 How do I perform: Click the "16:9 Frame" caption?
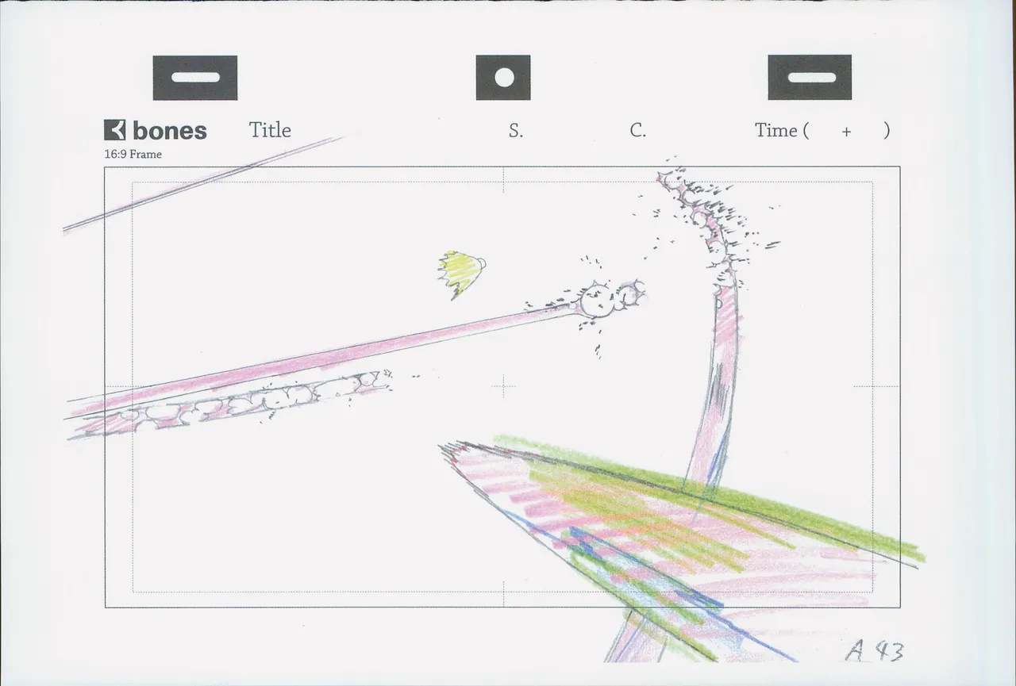coord(133,155)
